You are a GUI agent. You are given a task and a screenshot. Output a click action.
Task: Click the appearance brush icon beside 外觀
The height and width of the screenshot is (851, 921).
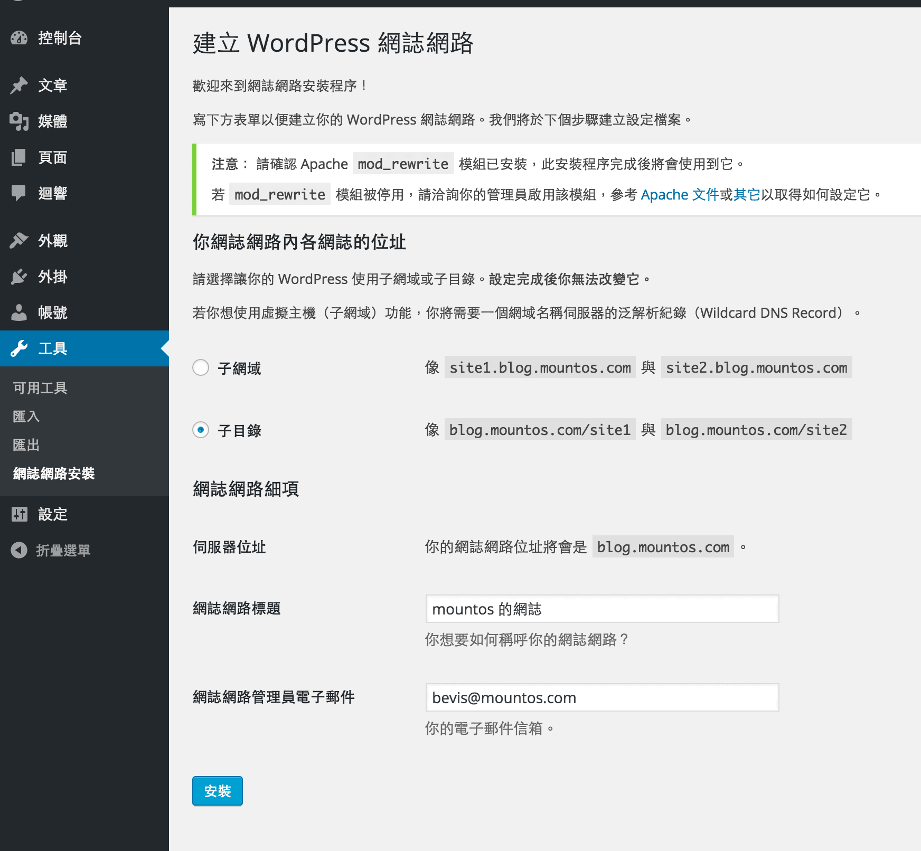[19, 240]
